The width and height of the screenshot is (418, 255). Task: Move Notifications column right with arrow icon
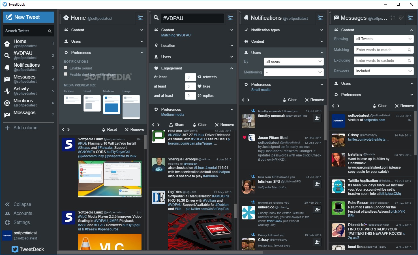(x=248, y=100)
